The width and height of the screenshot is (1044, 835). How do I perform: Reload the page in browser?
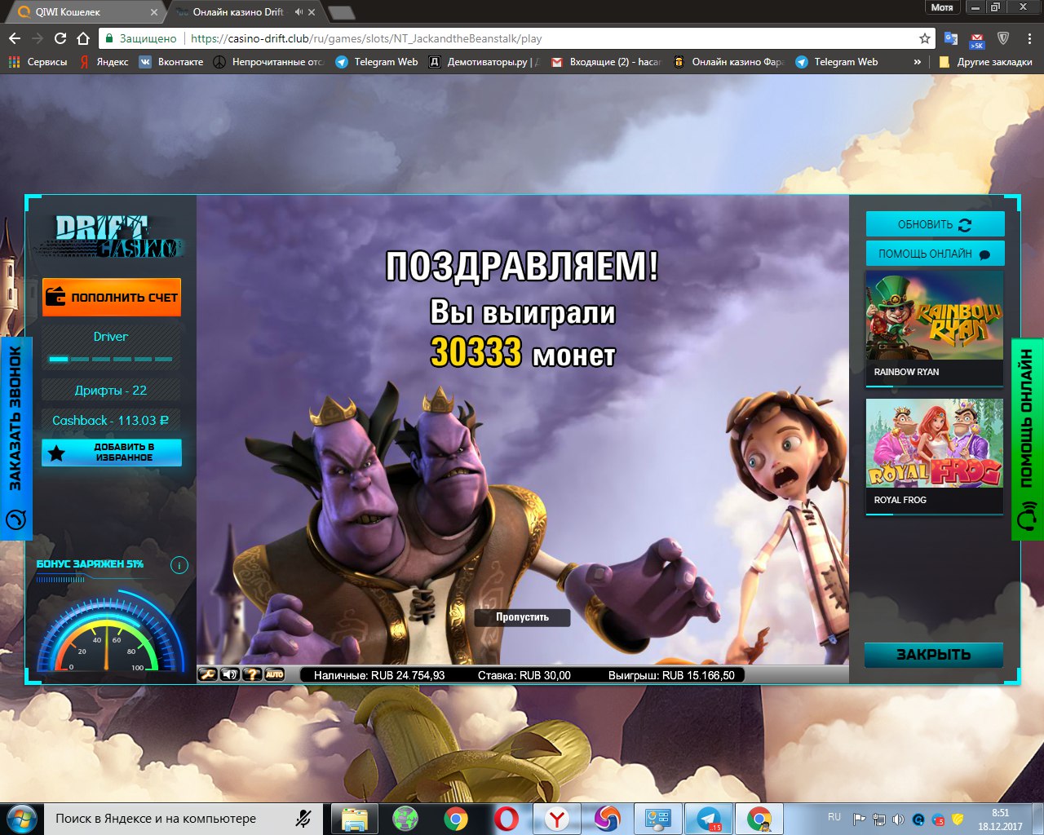point(60,38)
